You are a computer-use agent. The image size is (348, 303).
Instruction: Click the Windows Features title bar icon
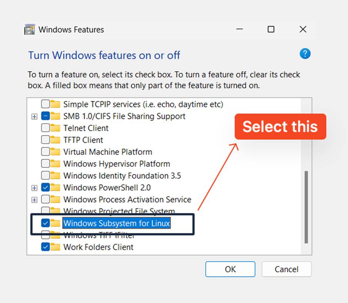[30, 30]
